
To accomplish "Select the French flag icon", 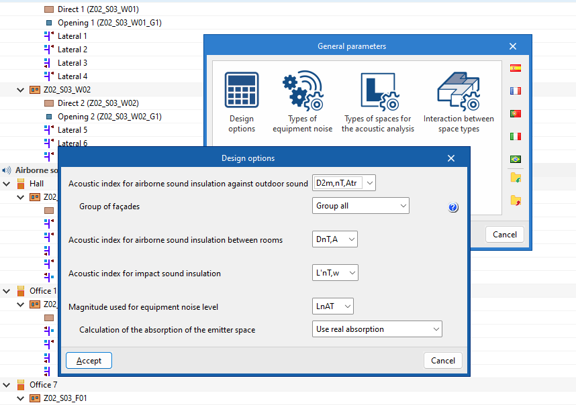I will coord(516,91).
